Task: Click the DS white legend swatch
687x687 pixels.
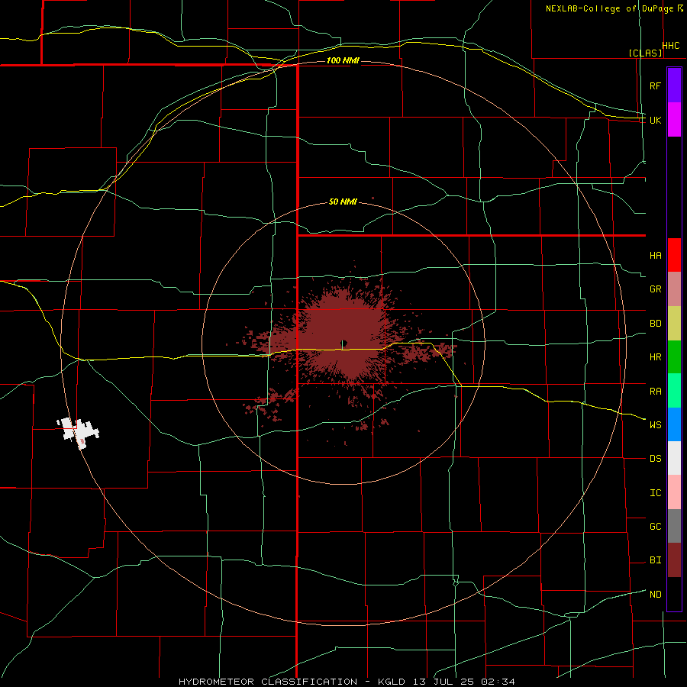Action: 674,458
